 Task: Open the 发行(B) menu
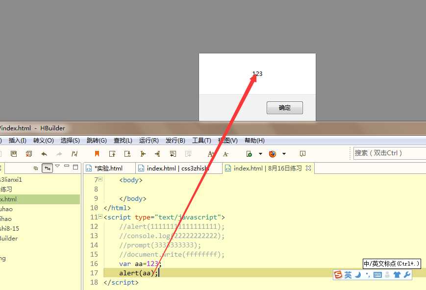175,141
